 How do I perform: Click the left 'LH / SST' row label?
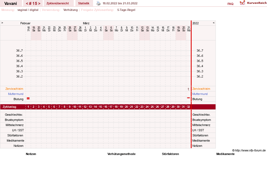tap(18, 130)
